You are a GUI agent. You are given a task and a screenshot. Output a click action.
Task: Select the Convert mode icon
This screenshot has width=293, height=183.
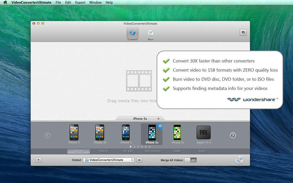point(133,34)
